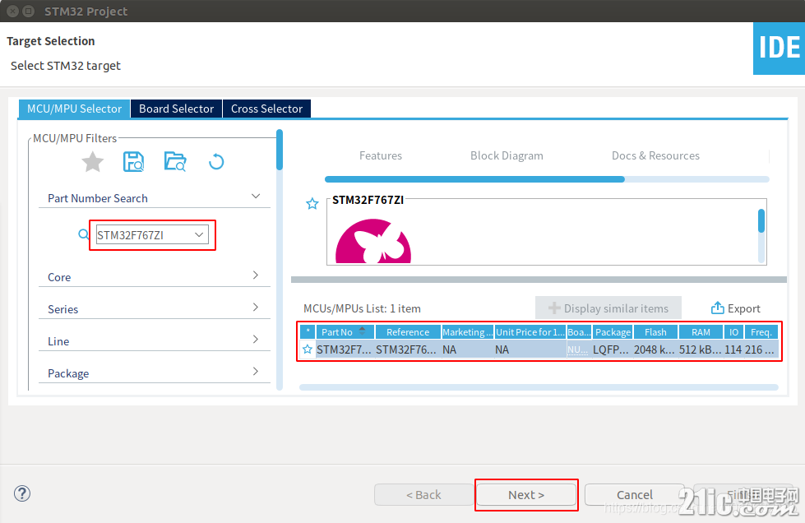The height and width of the screenshot is (523, 805).
Task: Open the help question mark icon
Action: [22, 493]
